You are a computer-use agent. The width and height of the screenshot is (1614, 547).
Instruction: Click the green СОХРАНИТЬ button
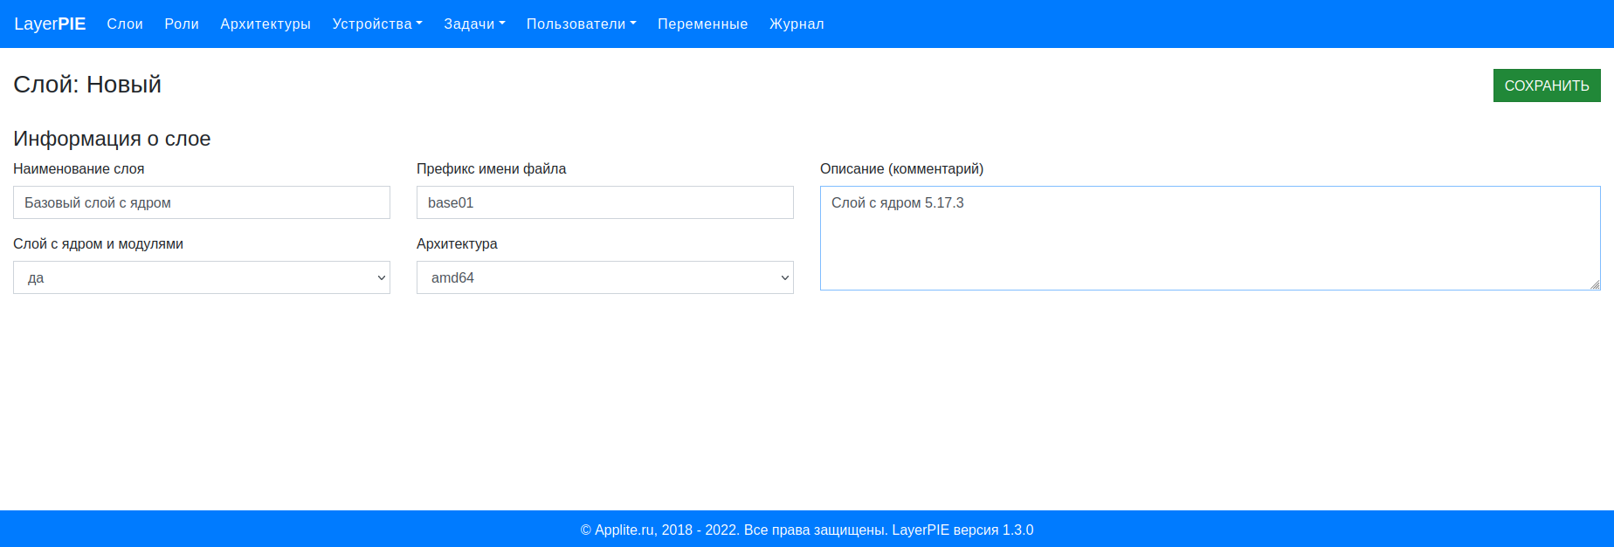pos(1547,85)
